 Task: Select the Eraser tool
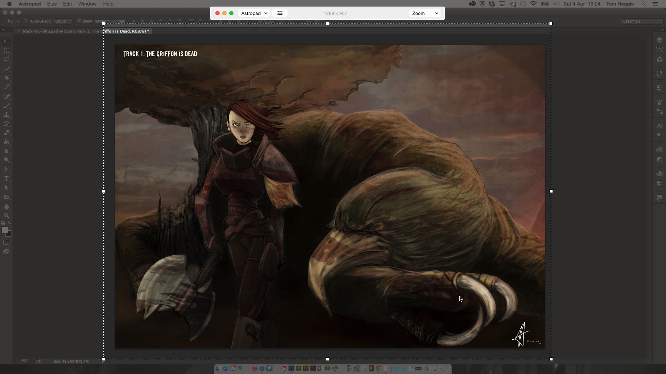[7, 133]
